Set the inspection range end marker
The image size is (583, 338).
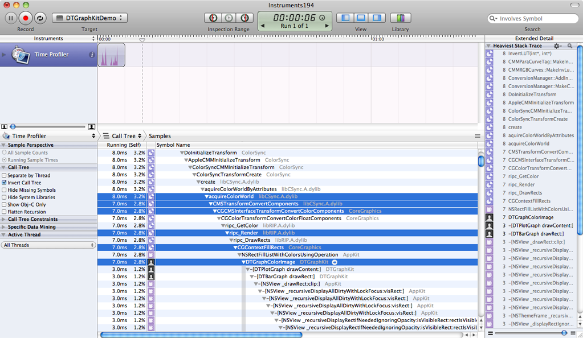point(244,18)
